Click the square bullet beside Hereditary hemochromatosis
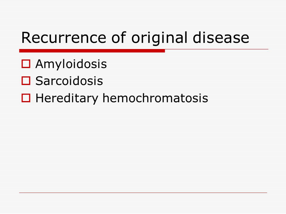 (26, 98)
